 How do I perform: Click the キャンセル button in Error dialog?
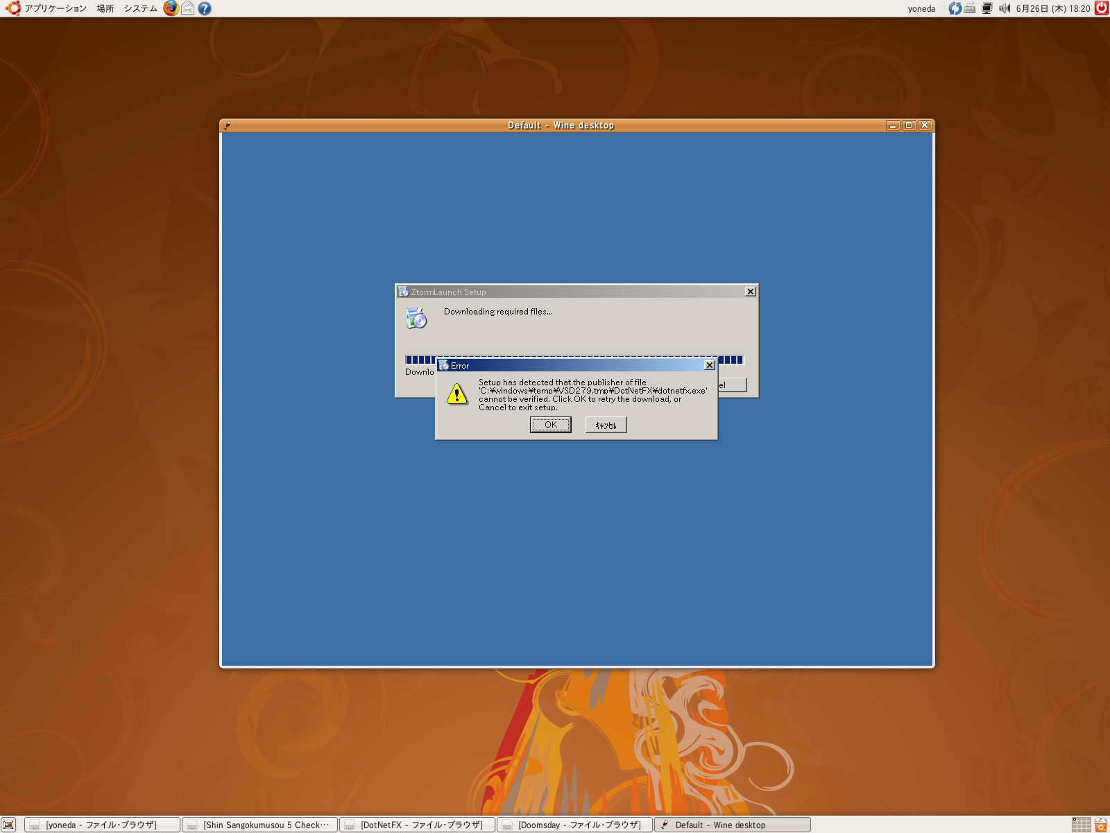(x=606, y=425)
